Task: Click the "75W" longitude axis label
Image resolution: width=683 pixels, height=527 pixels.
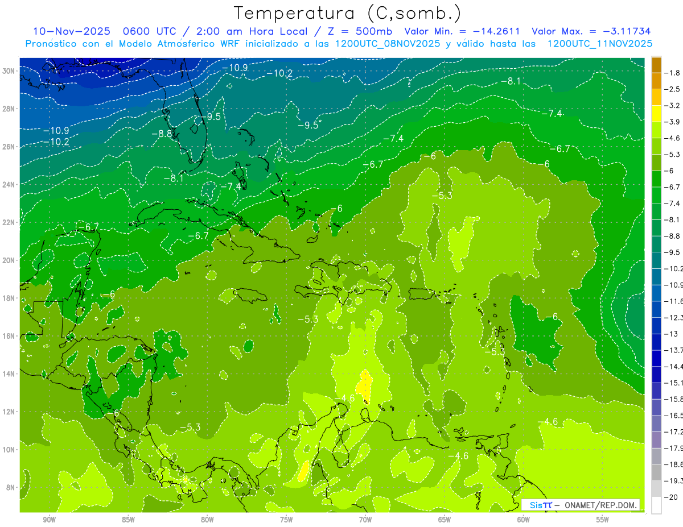Action: coord(286,520)
